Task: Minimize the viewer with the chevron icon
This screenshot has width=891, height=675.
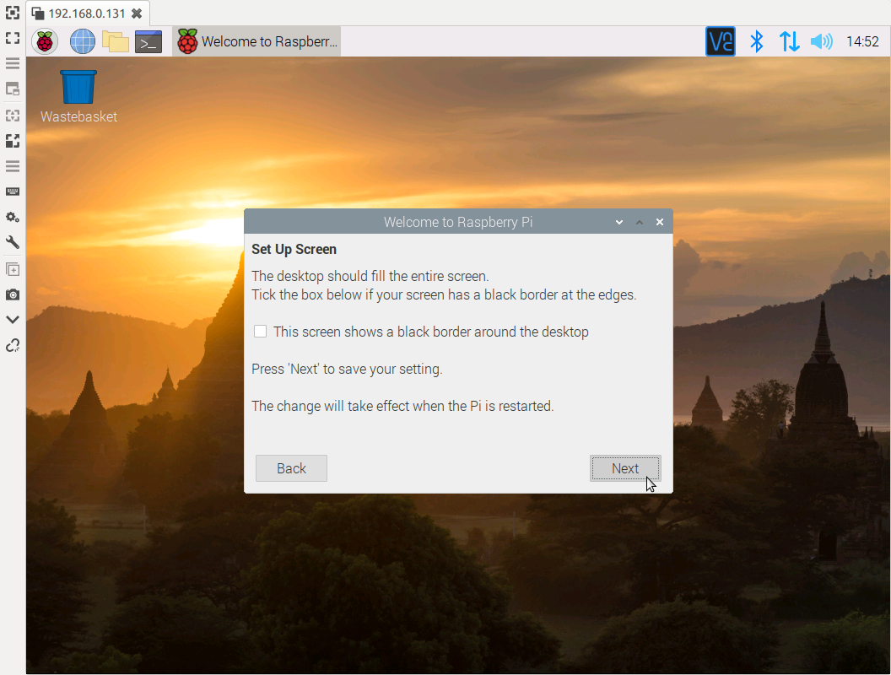Action: click(13, 320)
